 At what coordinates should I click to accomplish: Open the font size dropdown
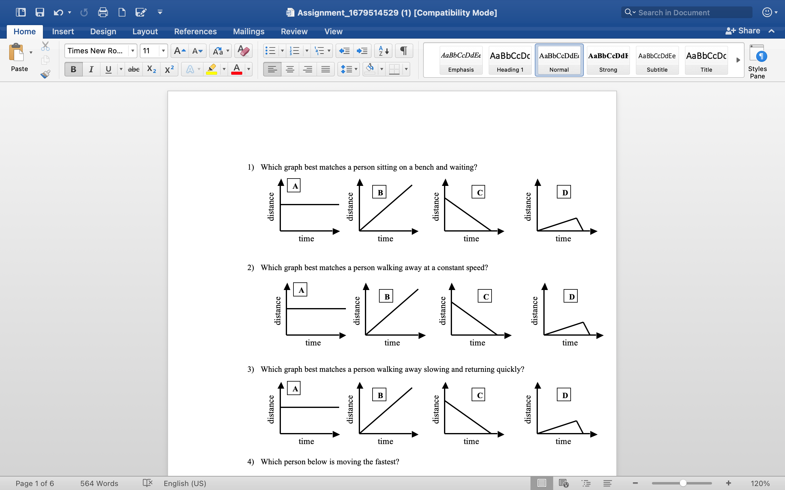(x=163, y=51)
